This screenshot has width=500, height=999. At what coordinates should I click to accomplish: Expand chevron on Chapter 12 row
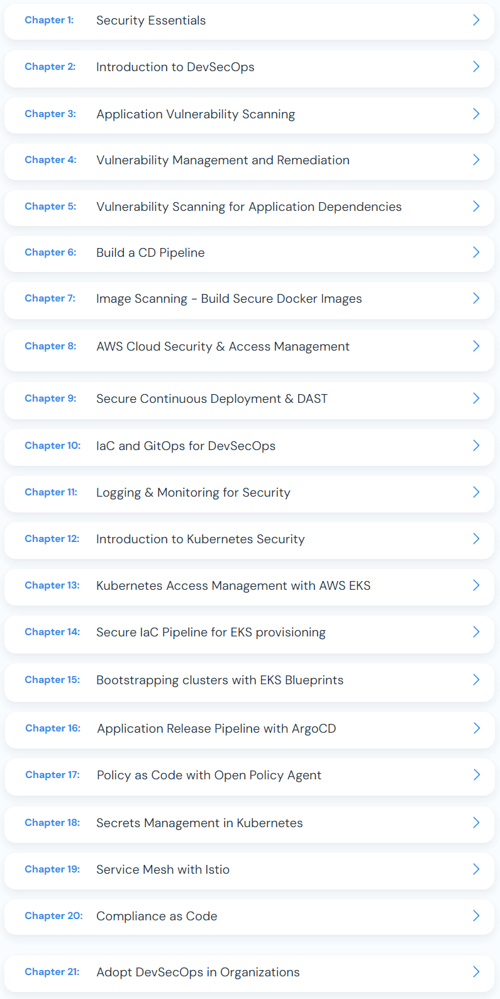pyautogui.click(x=476, y=539)
